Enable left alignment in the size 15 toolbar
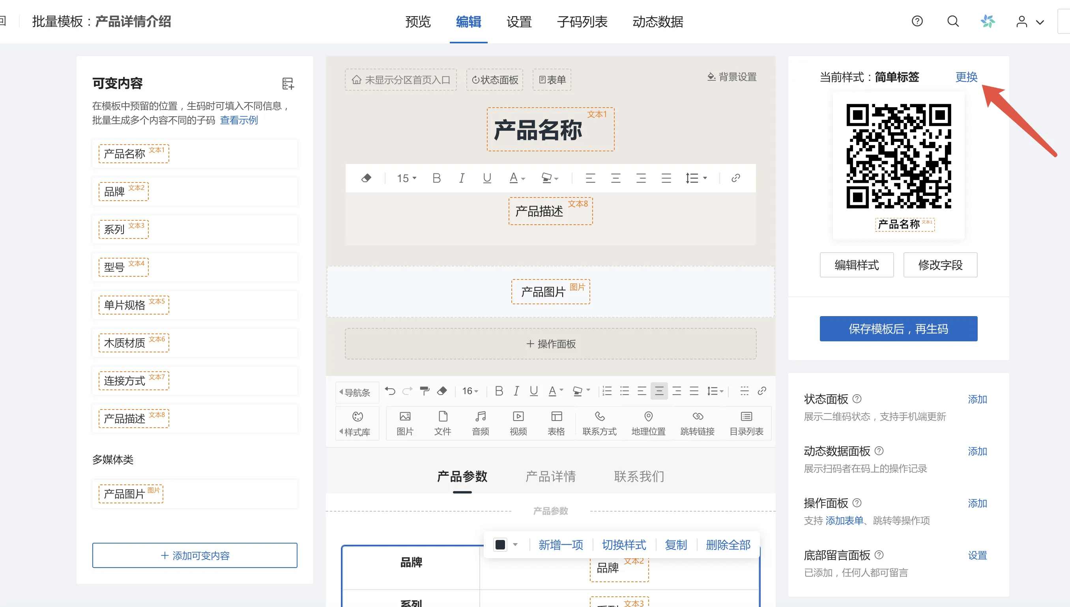The width and height of the screenshot is (1070, 607). coord(590,179)
